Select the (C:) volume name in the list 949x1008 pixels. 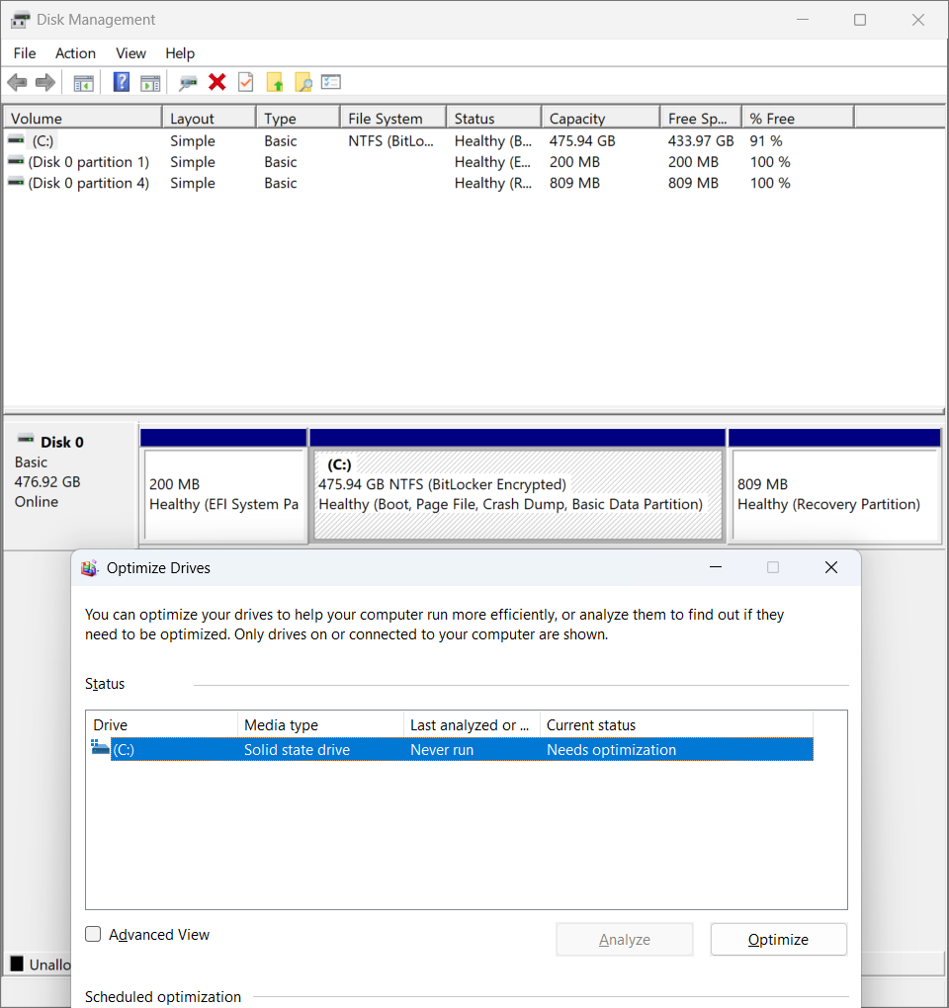coord(43,140)
